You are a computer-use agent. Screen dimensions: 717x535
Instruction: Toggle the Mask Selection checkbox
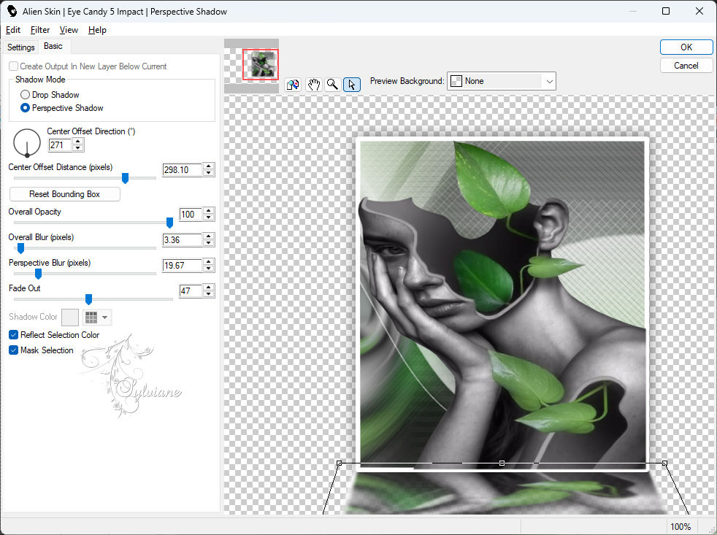(14, 350)
